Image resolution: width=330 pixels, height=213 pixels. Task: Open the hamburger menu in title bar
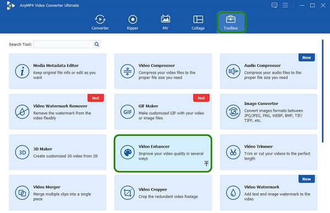pyautogui.click(x=285, y=5)
